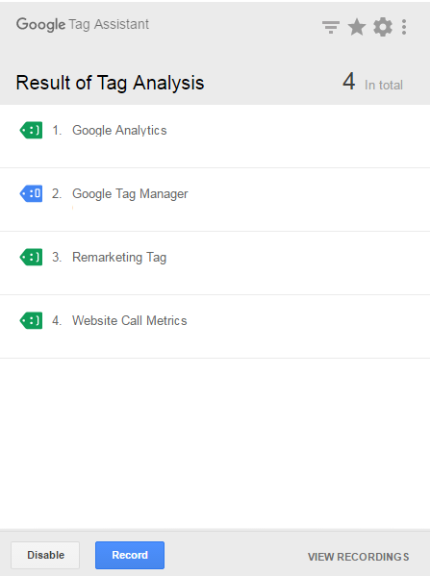Image resolution: width=431 pixels, height=576 pixels.
Task: Click the Disable button
Action: pyautogui.click(x=45, y=555)
